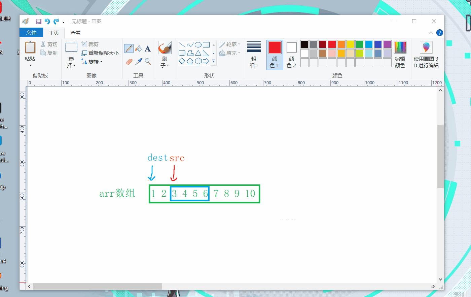Choose the diamond shape

[182, 61]
